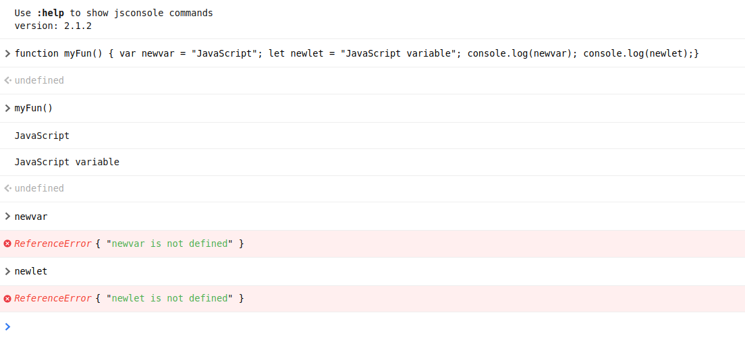
Task: Select the function myFun() definition line
Action: click(357, 53)
